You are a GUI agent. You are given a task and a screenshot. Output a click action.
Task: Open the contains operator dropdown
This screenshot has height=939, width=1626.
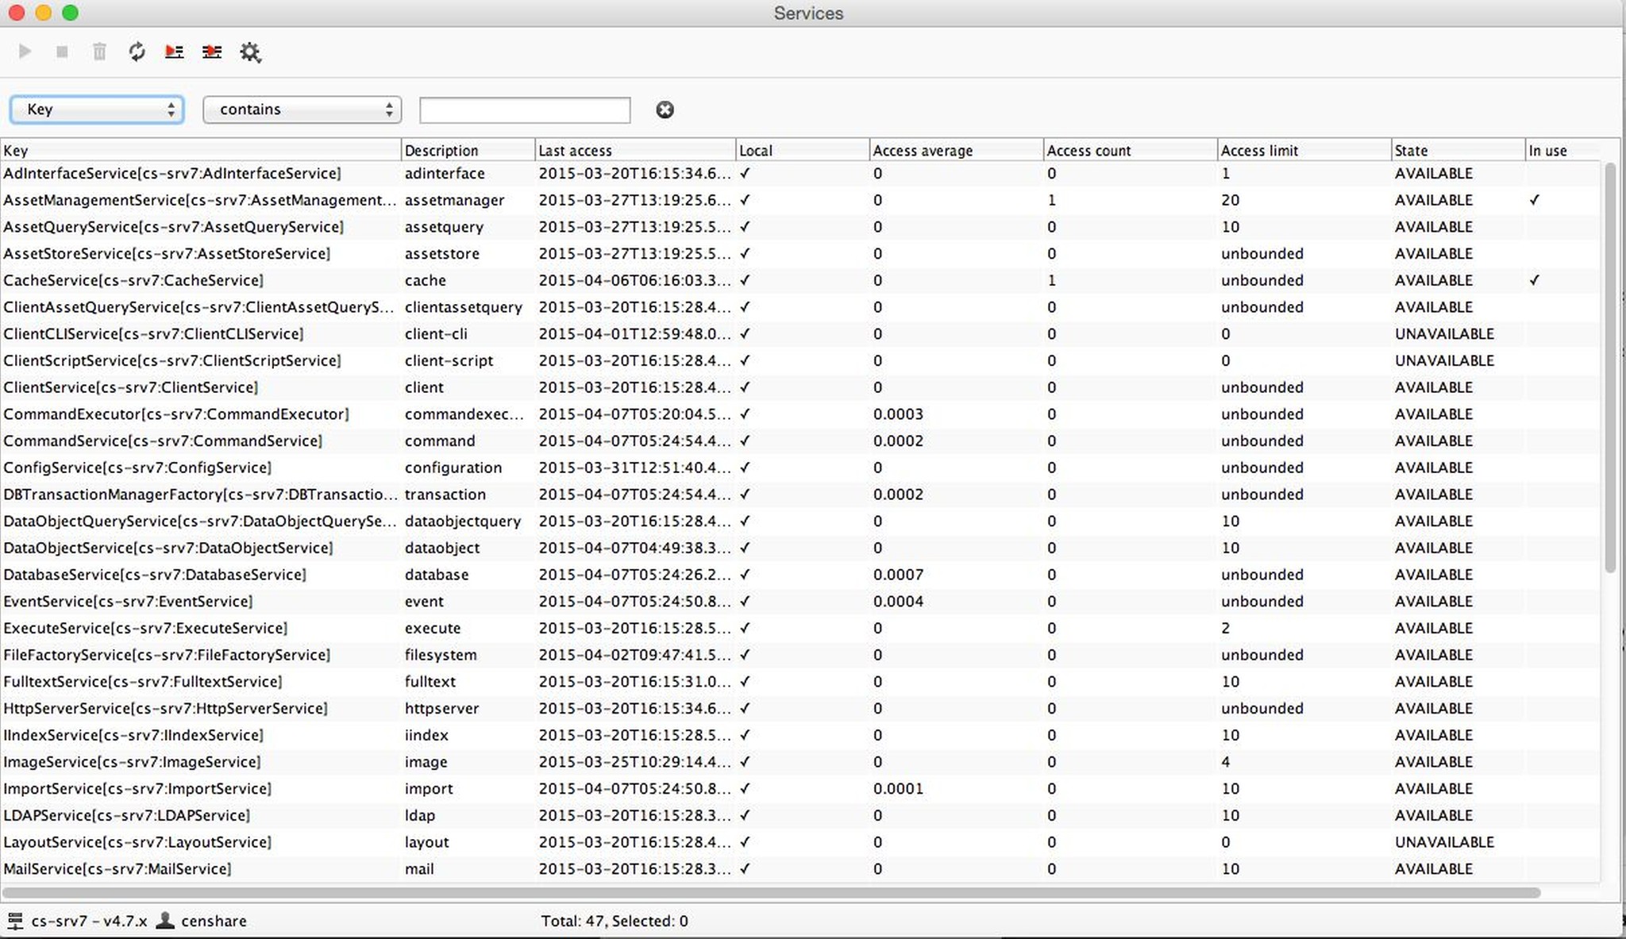click(x=302, y=110)
